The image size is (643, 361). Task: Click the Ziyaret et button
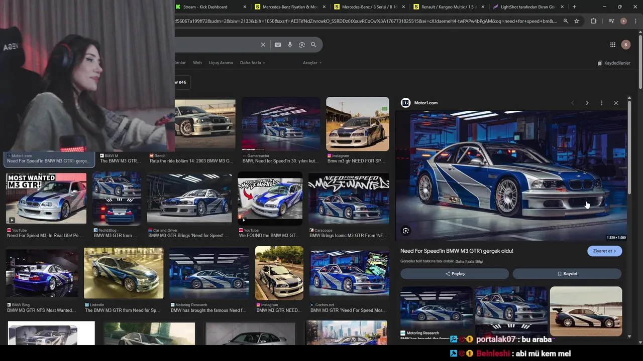click(x=604, y=251)
